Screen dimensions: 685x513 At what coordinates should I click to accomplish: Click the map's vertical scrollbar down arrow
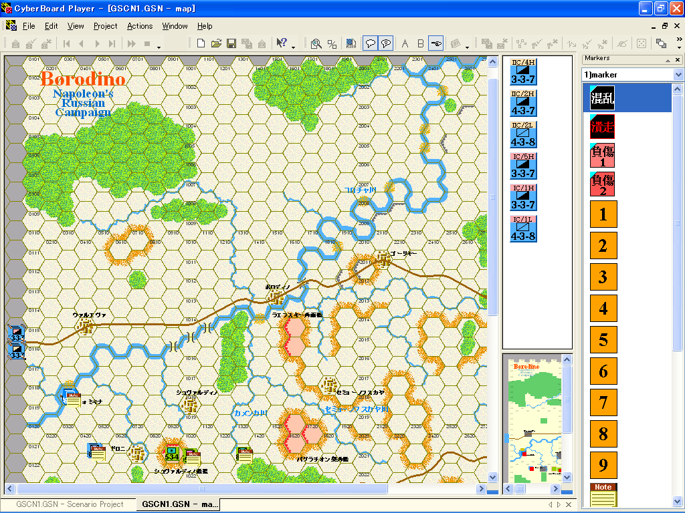pyautogui.click(x=493, y=477)
